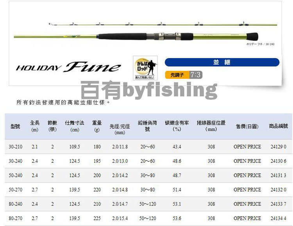
Task: Click the 全長 (m) column header
Action: (35, 126)
